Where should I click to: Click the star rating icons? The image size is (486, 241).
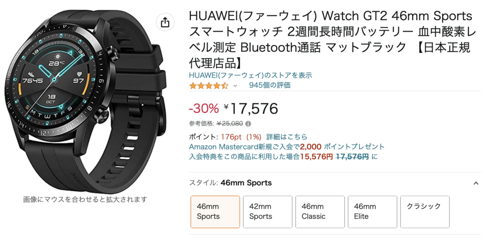click(209, 86)
